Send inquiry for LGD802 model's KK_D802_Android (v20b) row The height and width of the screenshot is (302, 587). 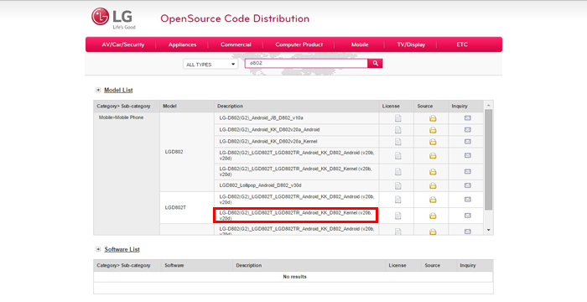click(468, 155)
